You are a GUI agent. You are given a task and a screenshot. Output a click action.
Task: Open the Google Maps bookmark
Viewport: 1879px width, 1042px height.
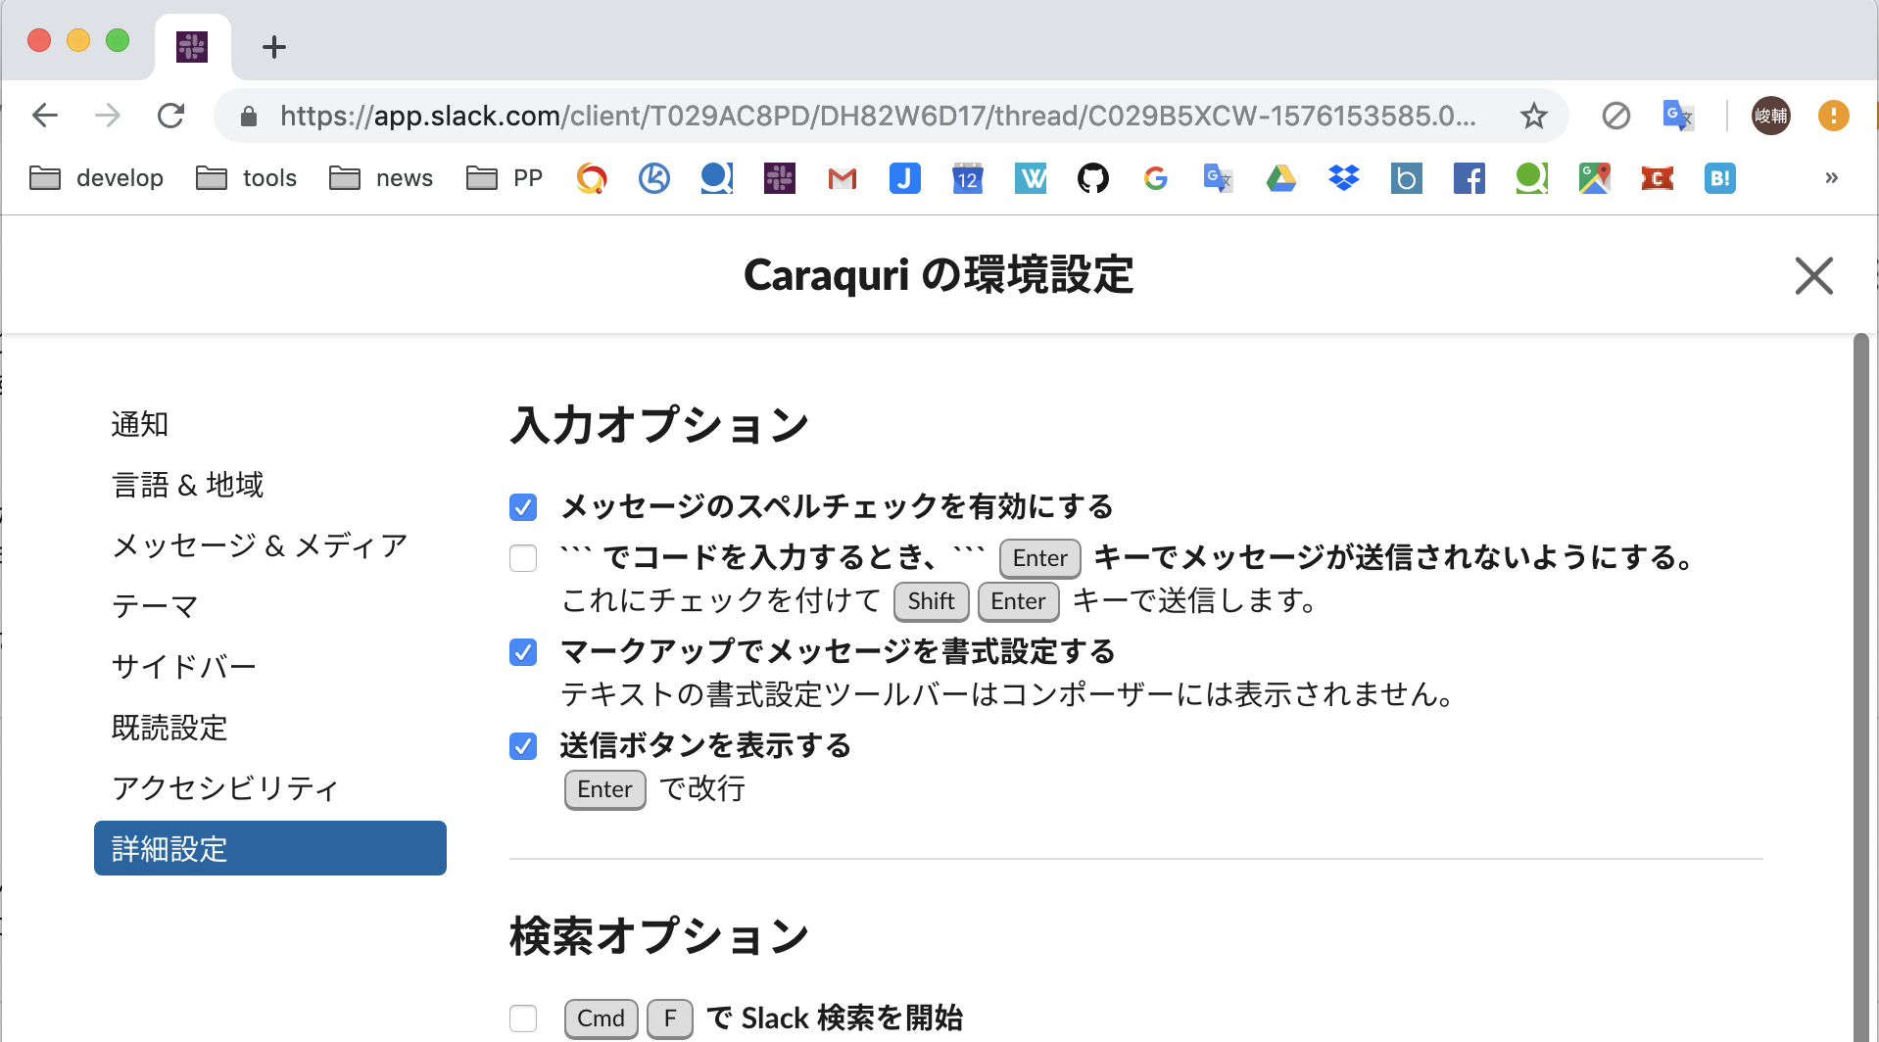tap(1595, 178)
